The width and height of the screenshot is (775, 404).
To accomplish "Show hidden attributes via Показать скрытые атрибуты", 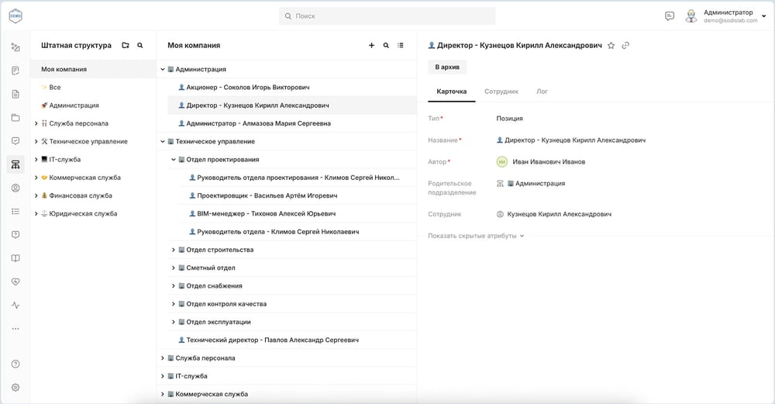I will (x=476, y=236).
